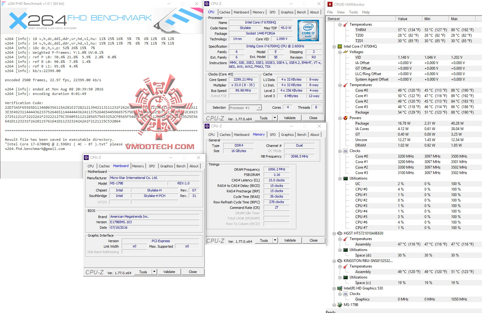Switch to Bench tab in top CPU-Z window

(x=301, y=12)
